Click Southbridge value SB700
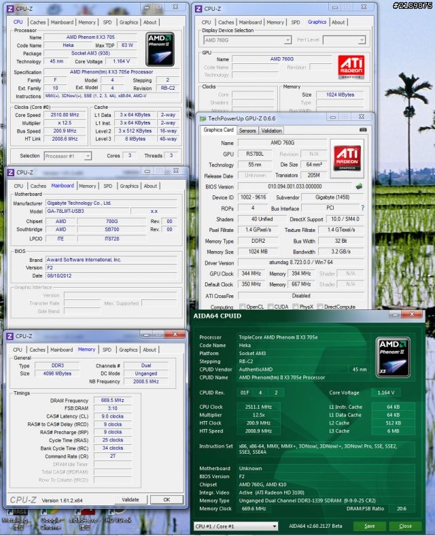 112,229
